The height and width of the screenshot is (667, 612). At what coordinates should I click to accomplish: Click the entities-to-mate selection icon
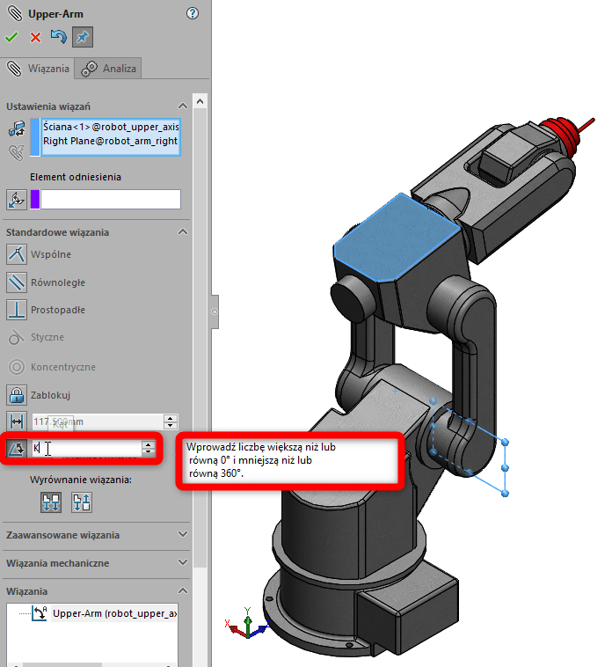click(x=17, y=128)
